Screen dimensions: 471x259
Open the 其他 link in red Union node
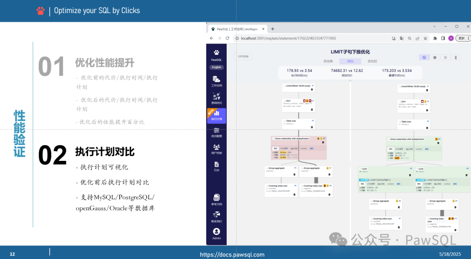[311, 148]
